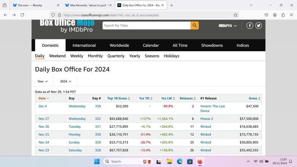The width and height of the screenshot is (297, 167).
Task: Bookmark this page with the star icon
Action: pyautogui.click(x=236, y=15)
